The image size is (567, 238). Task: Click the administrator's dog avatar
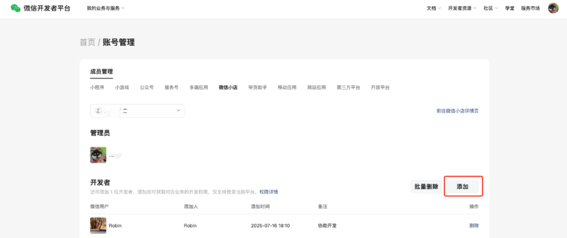coord(98,155)
